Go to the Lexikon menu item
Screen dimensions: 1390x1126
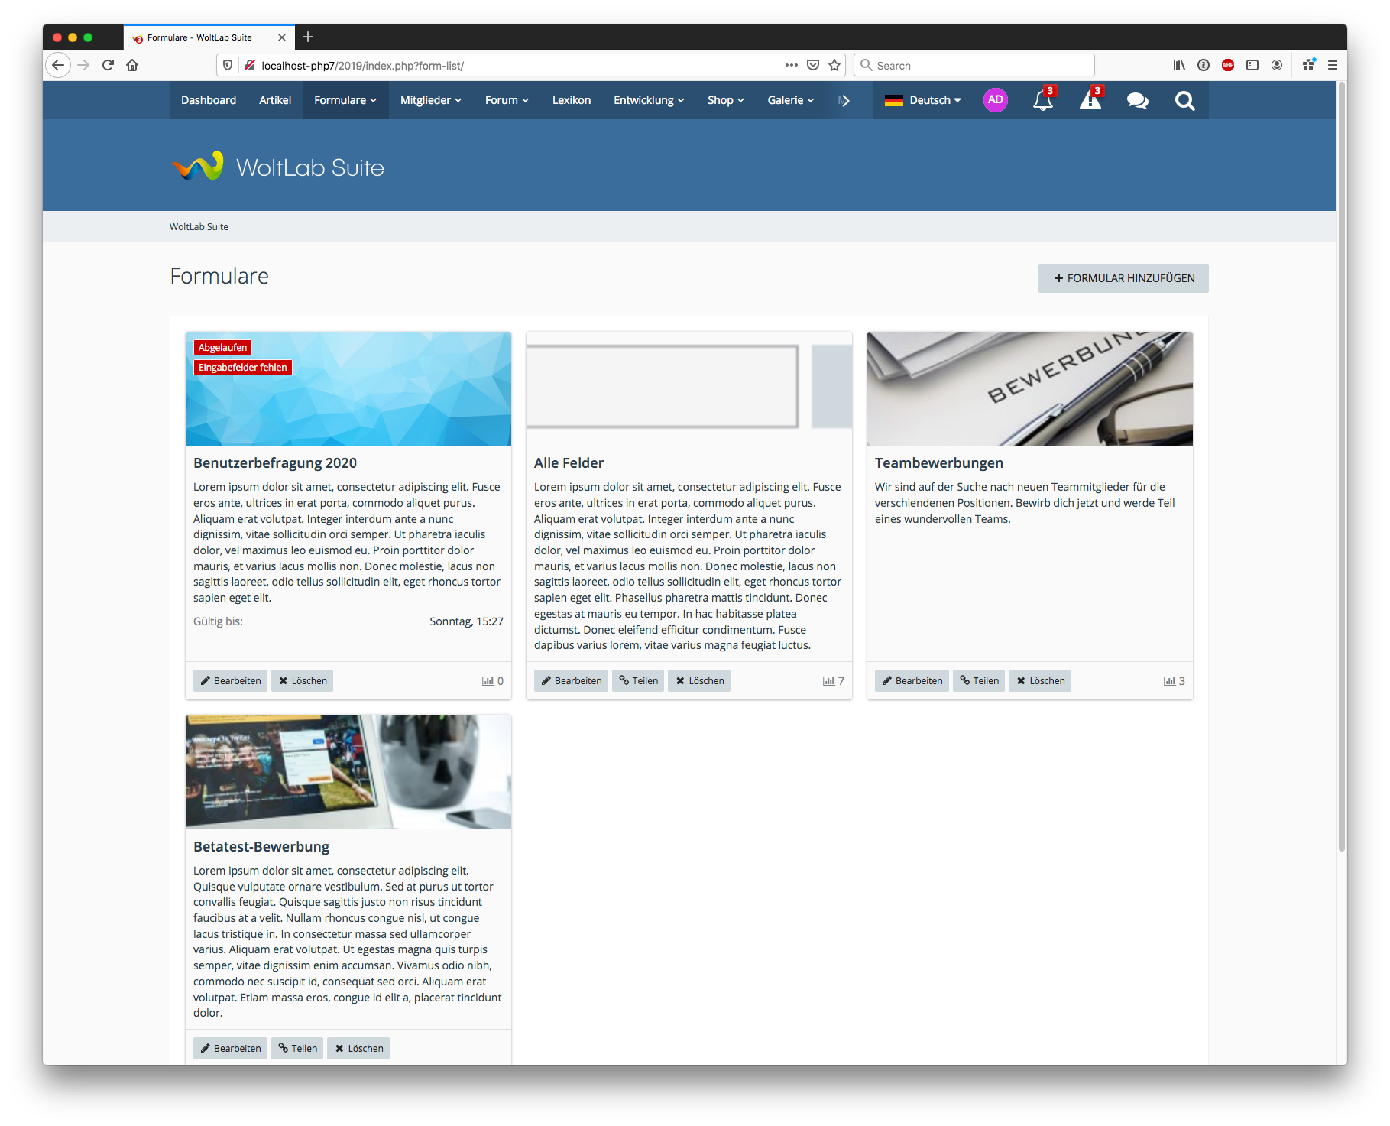[571, 100]
